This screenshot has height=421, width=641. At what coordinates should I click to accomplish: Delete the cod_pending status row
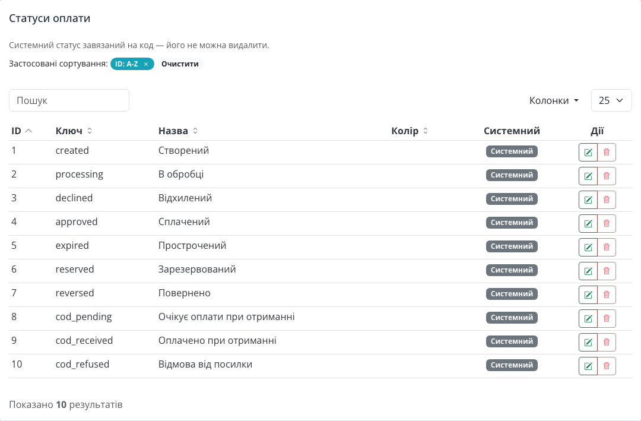607,318
